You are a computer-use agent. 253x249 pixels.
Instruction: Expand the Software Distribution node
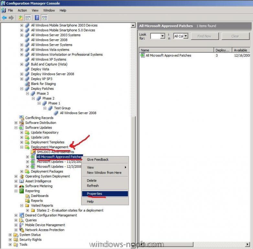[x=16, y=123]
